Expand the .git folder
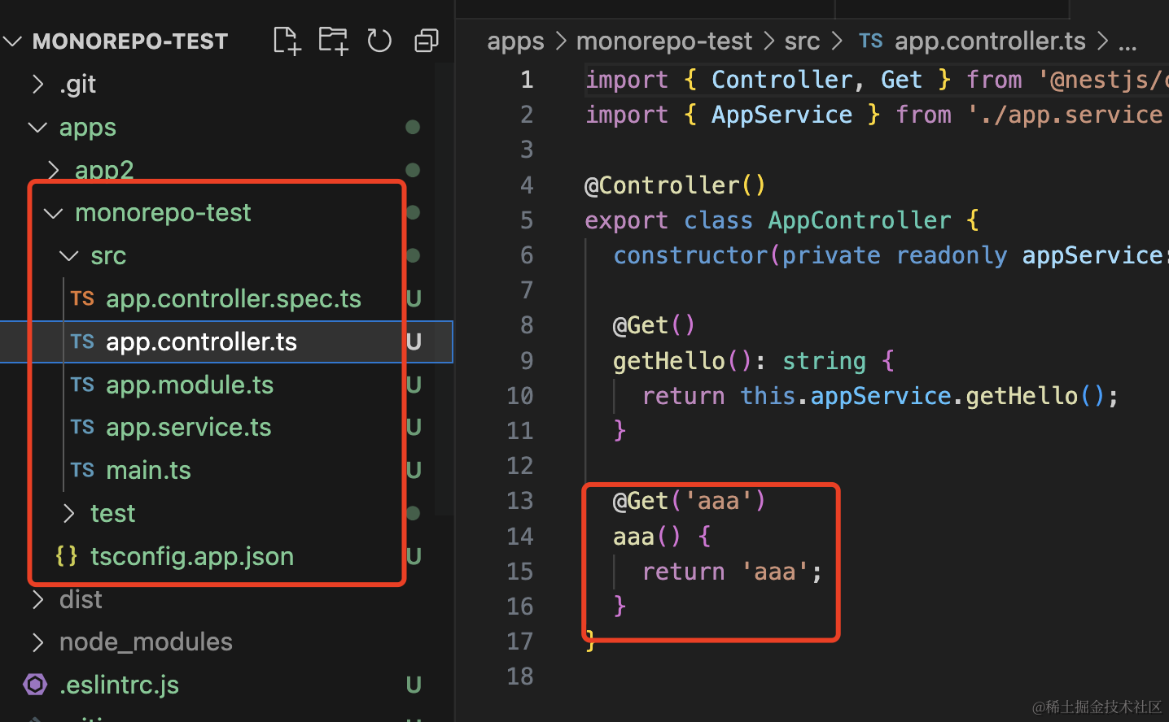The height and width of the screenshot is (722, 1169). point(38,84)
